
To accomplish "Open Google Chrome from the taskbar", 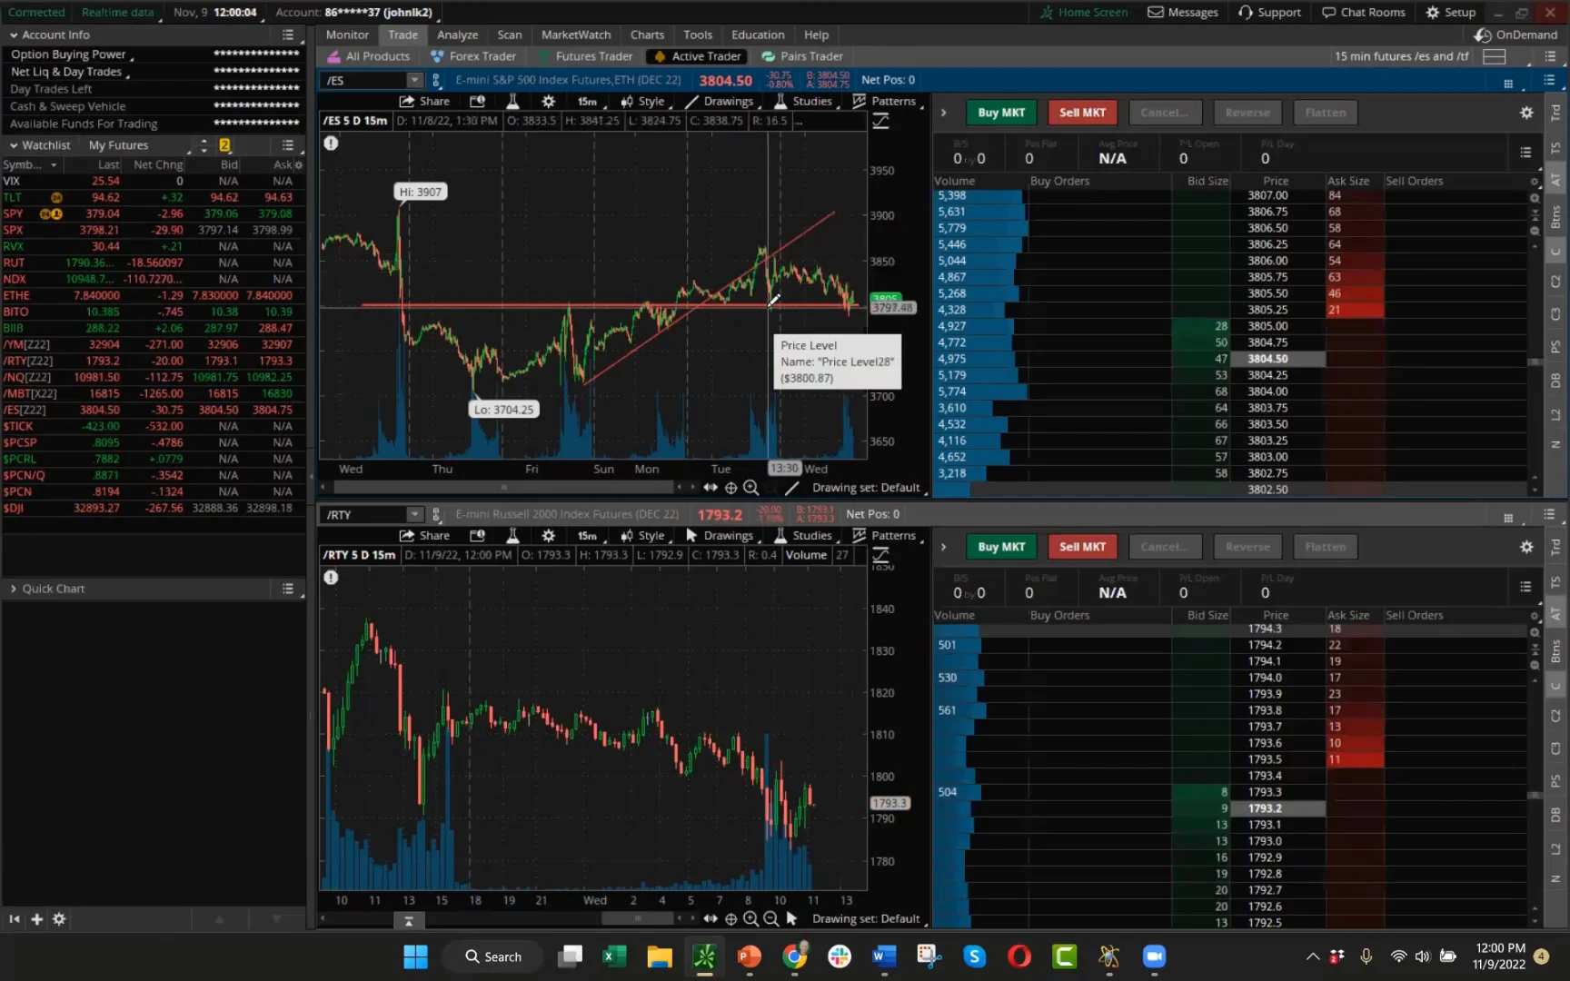I will [x=795, y=956].
